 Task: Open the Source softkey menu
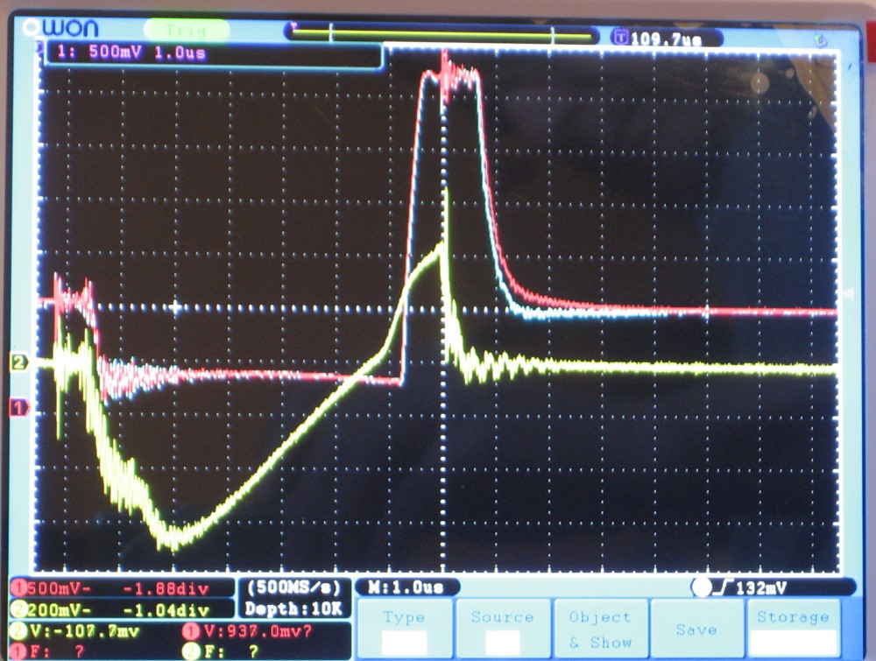point(502,629)
